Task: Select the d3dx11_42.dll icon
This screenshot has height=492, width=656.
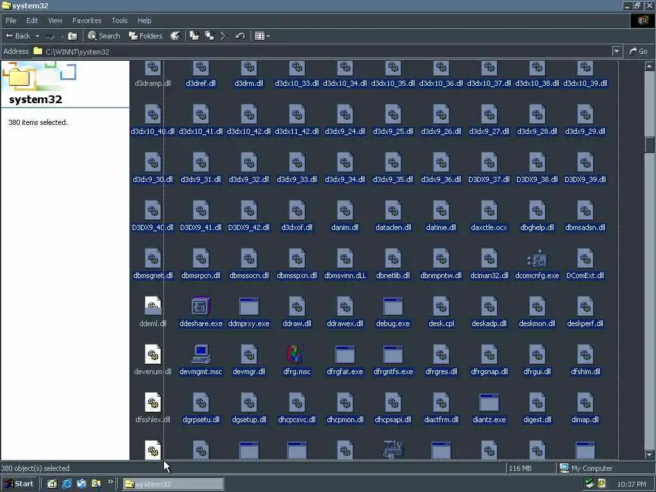Action: (x=297, y=115)
